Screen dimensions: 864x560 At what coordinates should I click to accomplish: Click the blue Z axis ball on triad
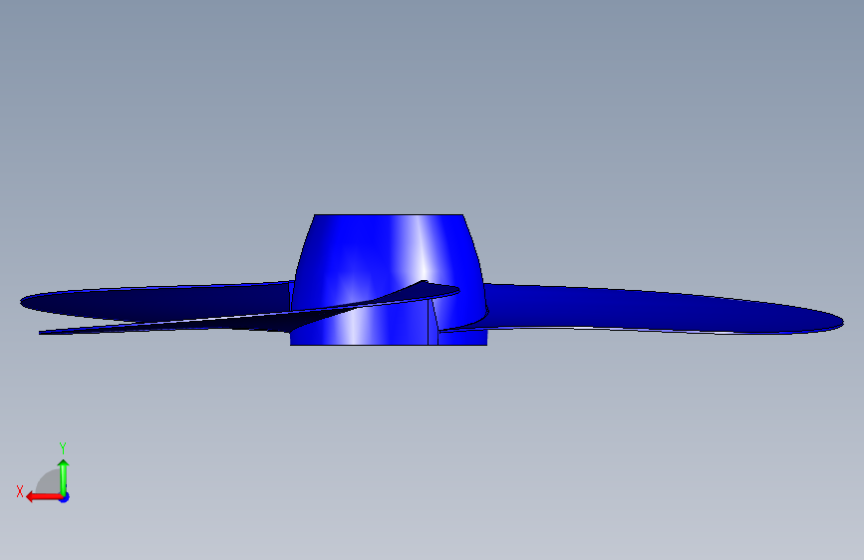pyautogui.click(x=65, y=498)
